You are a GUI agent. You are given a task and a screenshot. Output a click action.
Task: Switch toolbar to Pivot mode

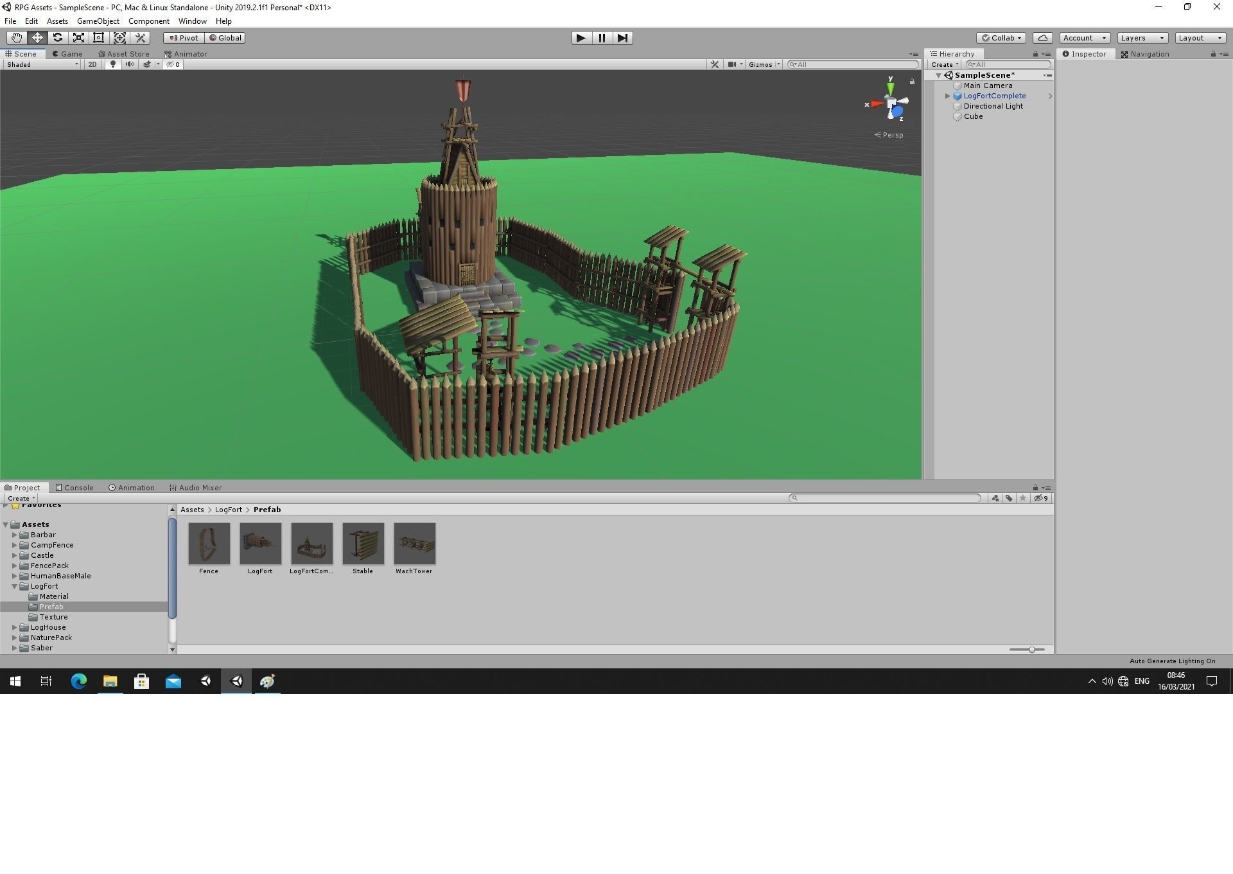[183, 37]
